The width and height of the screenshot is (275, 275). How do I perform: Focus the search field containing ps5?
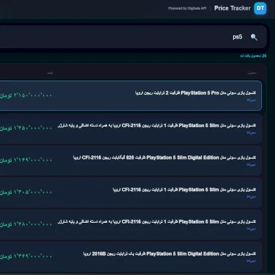click(133, 37)
